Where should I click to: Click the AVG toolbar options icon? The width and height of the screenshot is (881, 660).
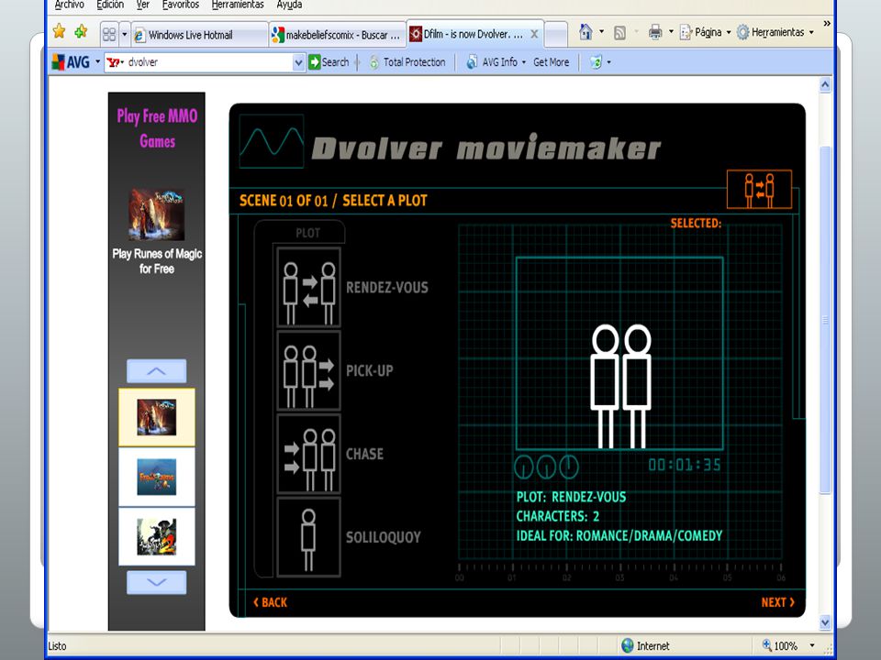click(597, 62)
